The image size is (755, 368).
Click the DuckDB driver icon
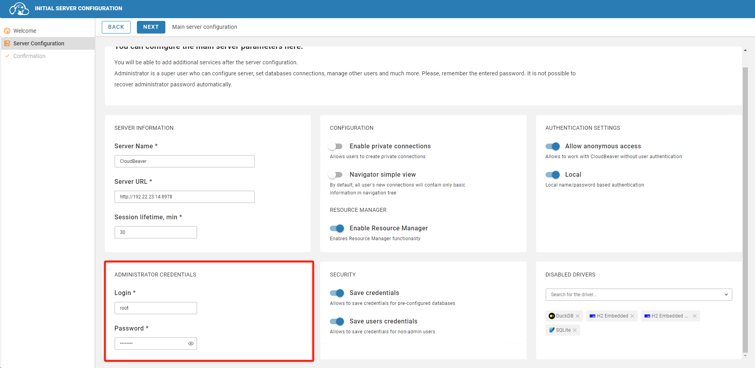point(552,316)
